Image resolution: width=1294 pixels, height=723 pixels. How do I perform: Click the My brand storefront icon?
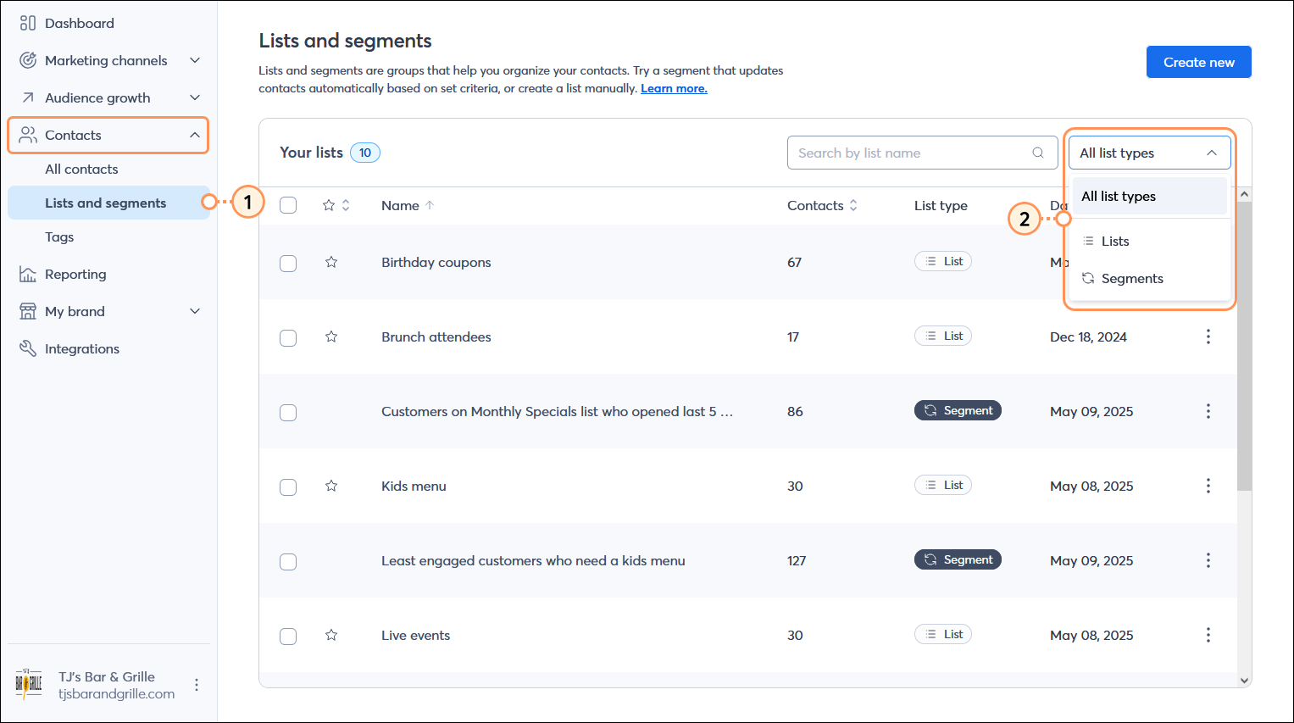pyautogui.click(x=28, y=311)
